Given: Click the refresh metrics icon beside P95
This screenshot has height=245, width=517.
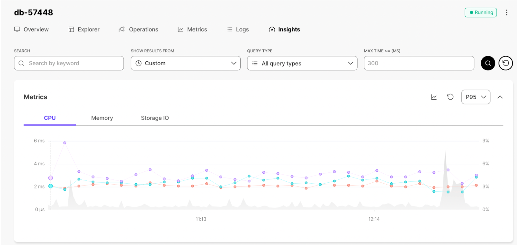Looking at the screenshot, I should (x=450, y=97).
